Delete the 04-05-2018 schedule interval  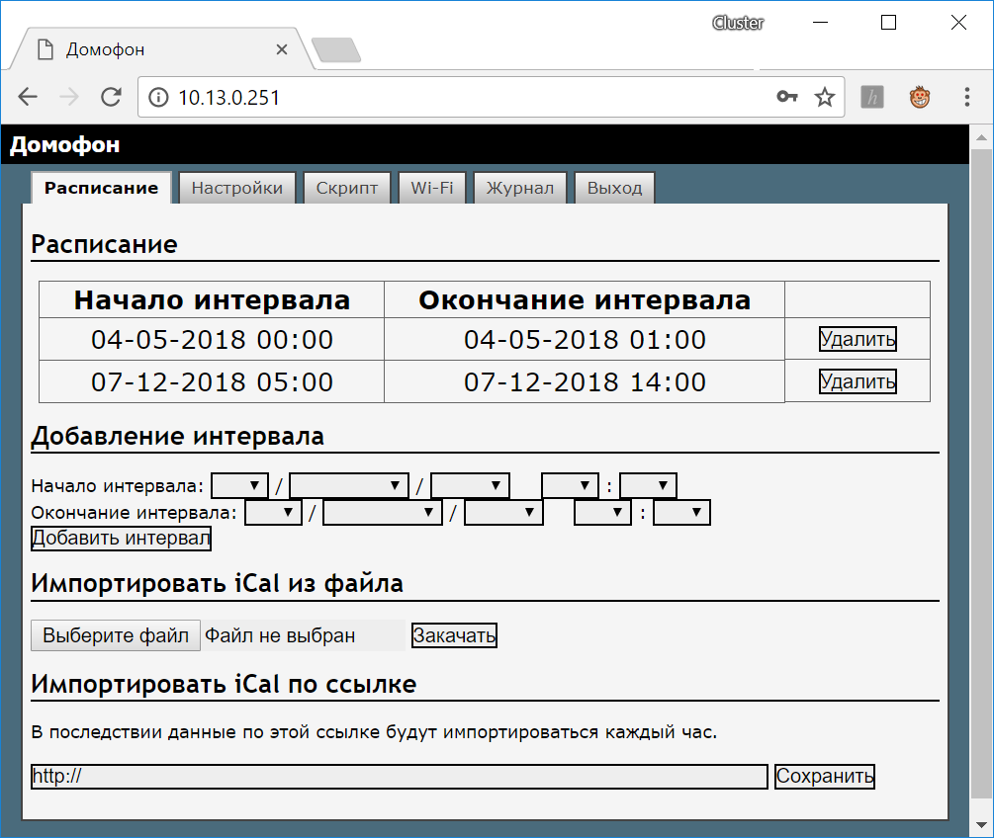[857, 339]
